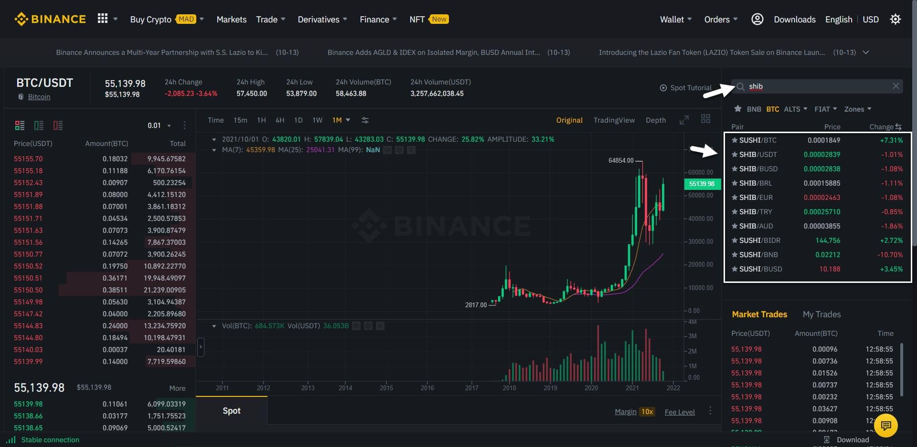Screen dimensions: 917x447
Task: Favorite the SHIB/USDT pair star
Action: pos(735,155)
